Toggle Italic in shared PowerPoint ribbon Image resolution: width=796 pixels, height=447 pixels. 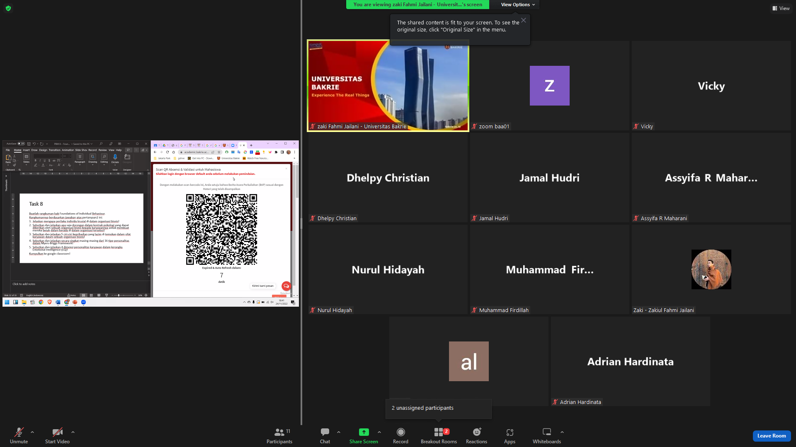point(40,160)
